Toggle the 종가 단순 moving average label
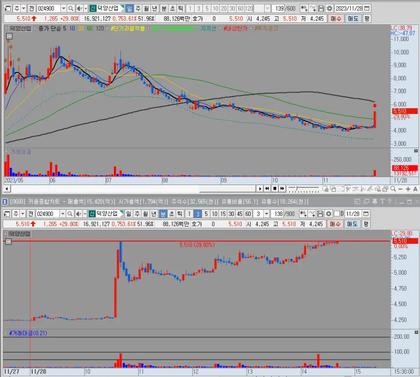This screenshot has height=377, width=420. [50, 28]
